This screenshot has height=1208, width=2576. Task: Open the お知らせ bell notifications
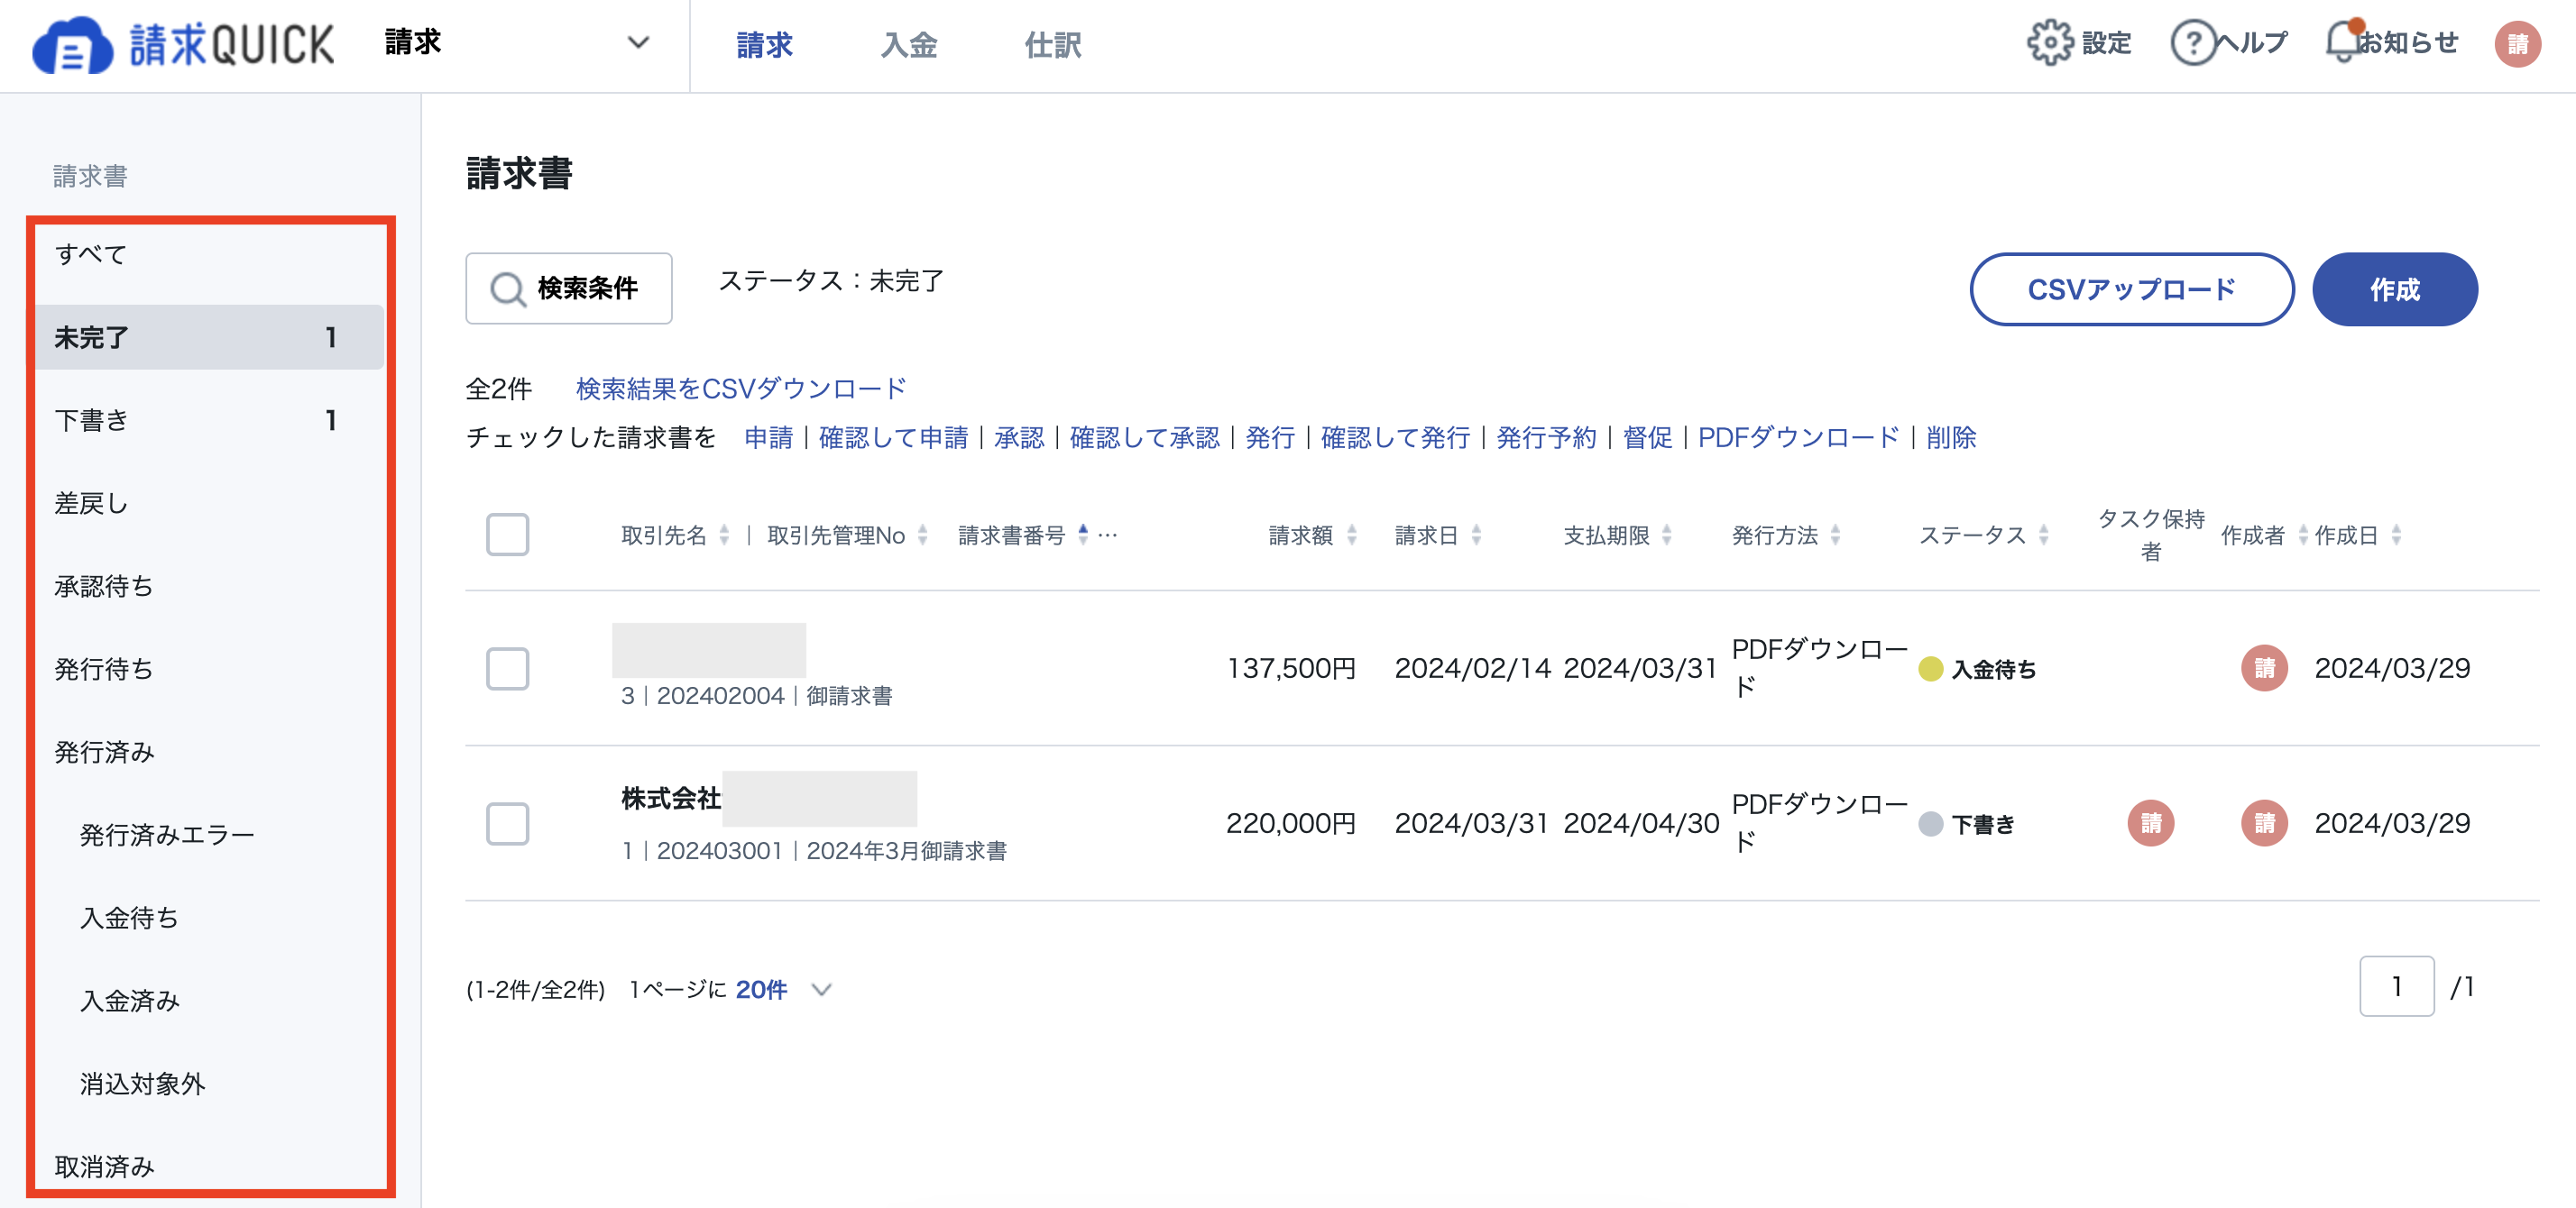click(2344, 43)
